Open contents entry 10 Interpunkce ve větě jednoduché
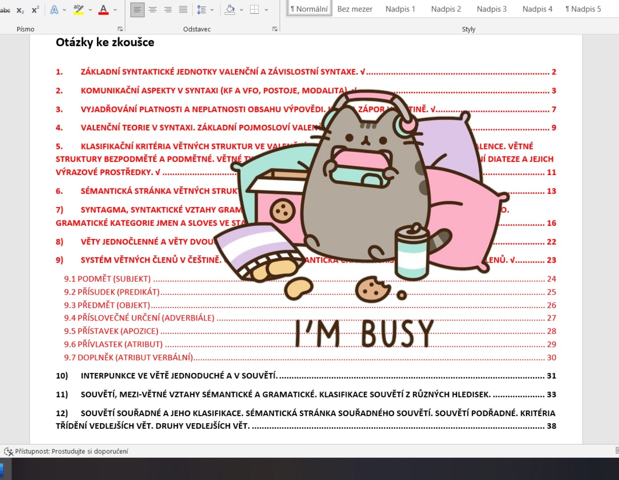The image size is (619, 480). (306, 376)
